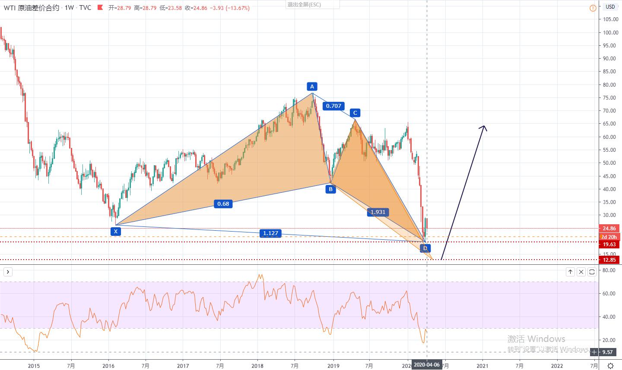Click the 19.63 price line label

click(x=609, y=244)
